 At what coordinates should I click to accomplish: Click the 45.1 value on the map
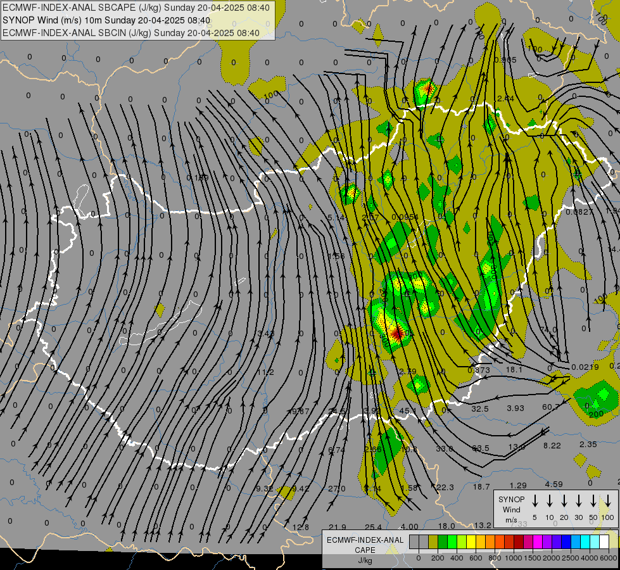408,411
